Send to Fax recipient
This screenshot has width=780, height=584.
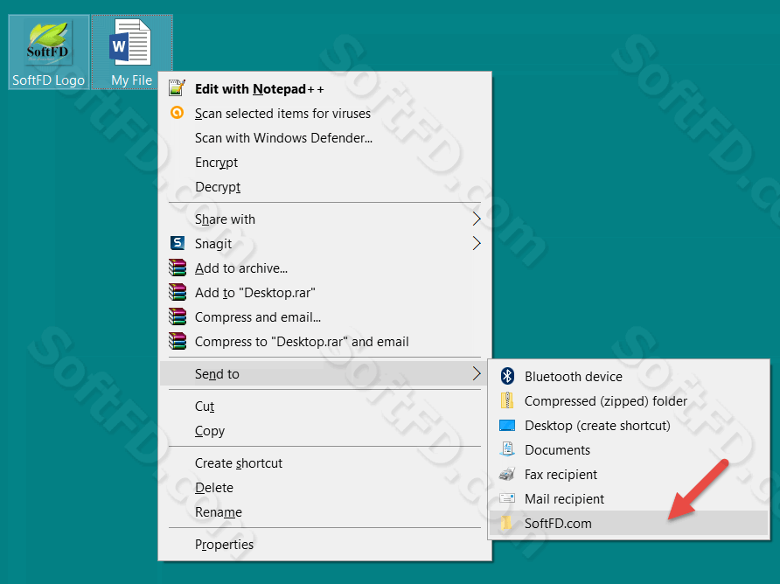[x=629, y=474]
